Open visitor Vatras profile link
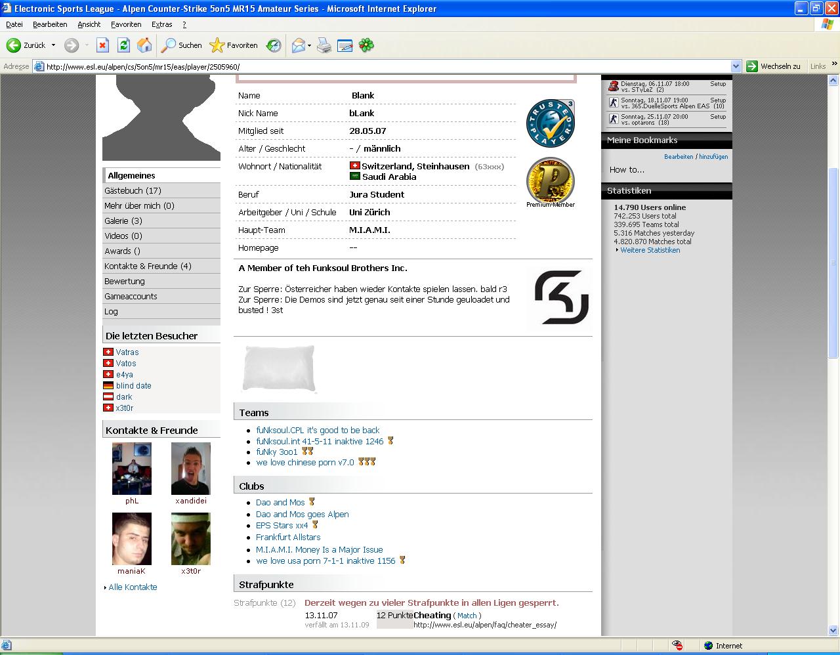This screenshot has height=655, width=840. pos(127,352)
